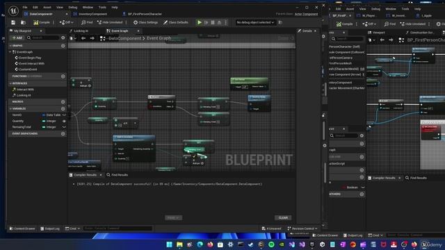This screenshot has width=445, height=250.
Task: Open Spotify from the taskbar
Action: pyautogui.click(x=271, y=244)
